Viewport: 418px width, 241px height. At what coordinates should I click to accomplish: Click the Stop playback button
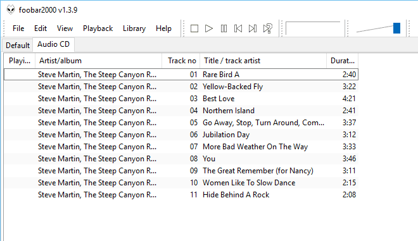pyautogui.click(x=194, y=28)
